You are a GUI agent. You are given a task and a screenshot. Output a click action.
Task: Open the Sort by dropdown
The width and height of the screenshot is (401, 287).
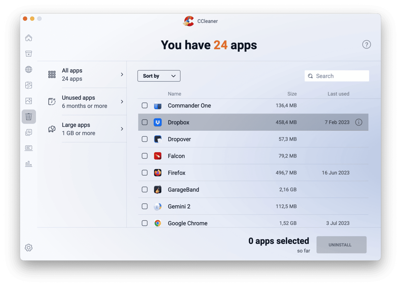coord(159,76)
